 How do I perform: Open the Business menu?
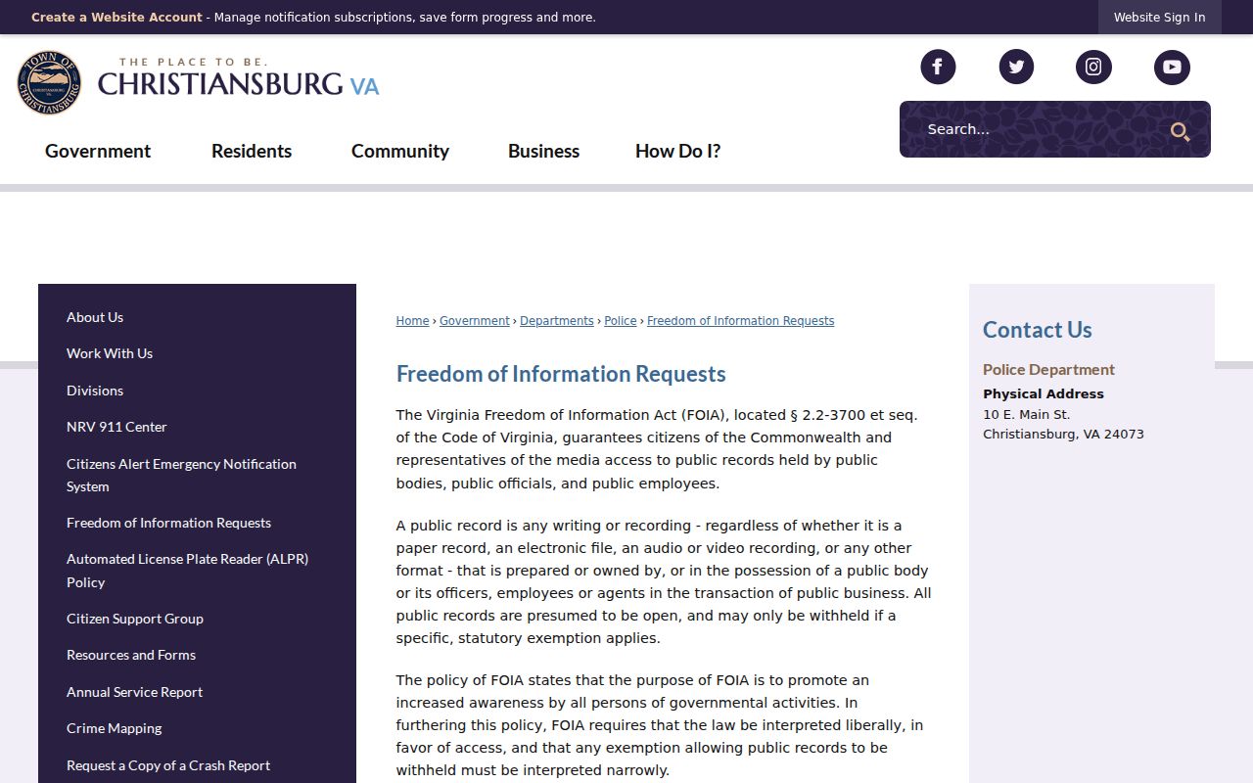543,151
